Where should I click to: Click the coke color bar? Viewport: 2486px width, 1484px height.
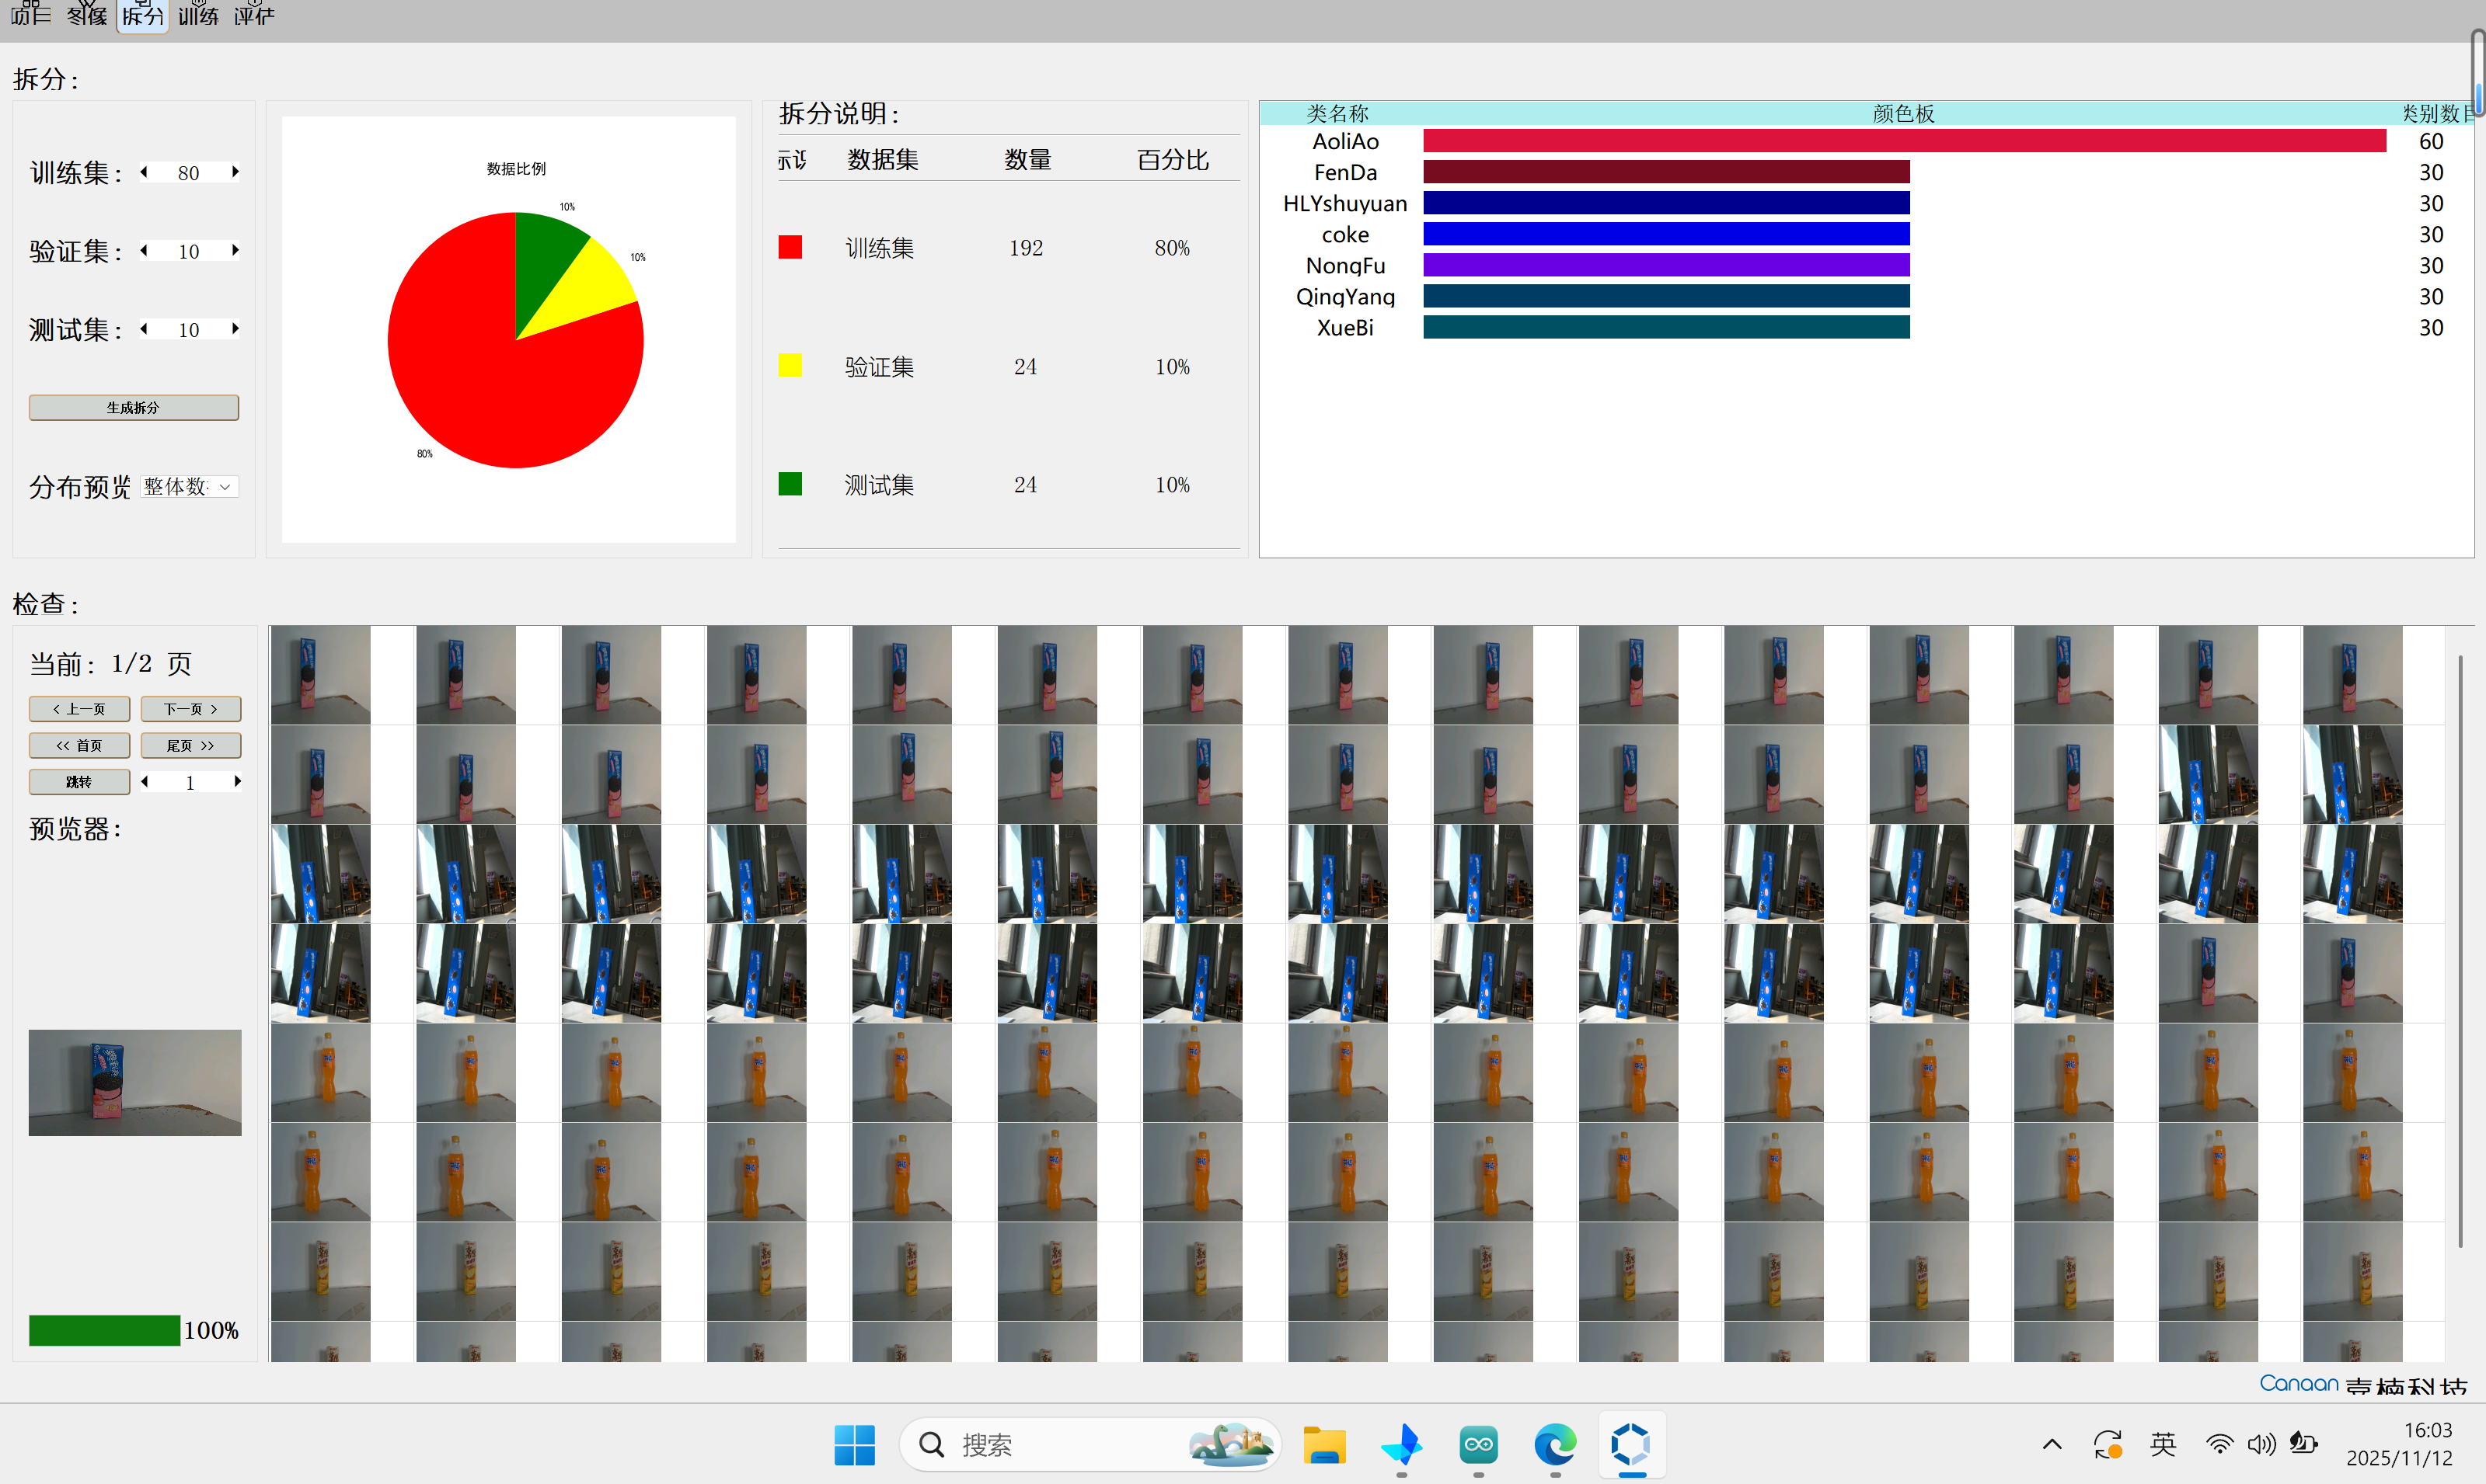(x=1665, y=234)
